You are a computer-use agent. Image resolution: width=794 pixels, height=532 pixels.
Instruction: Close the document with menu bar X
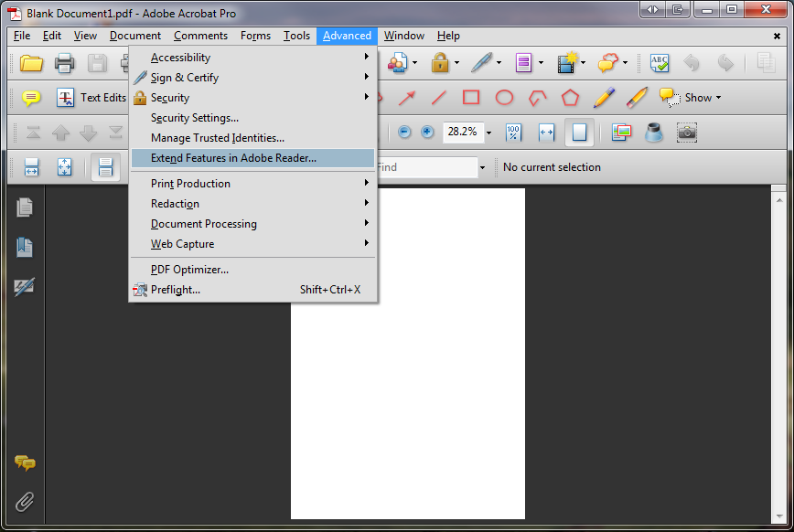[x=777, y=36]
